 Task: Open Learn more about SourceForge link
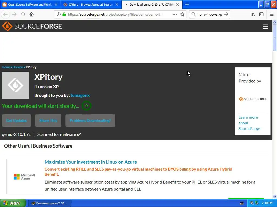(x=249, y=123)
